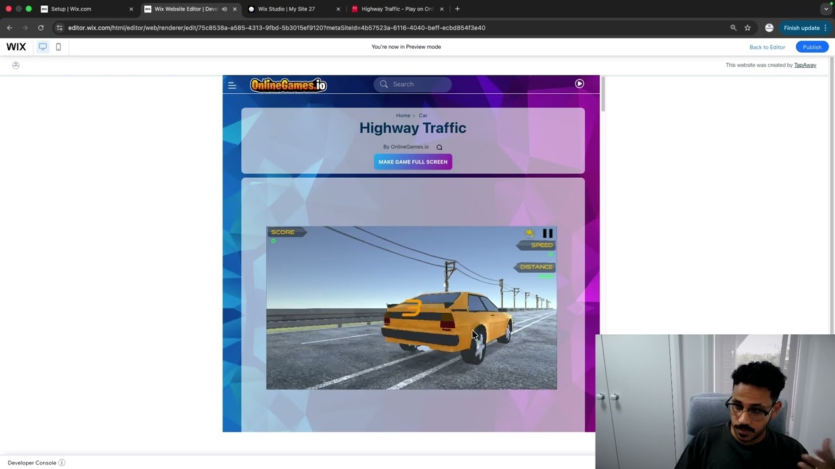Viewport: 835px width, 469px height.
Task: Click the play circle icon in game header
Action: click(579, 83)
